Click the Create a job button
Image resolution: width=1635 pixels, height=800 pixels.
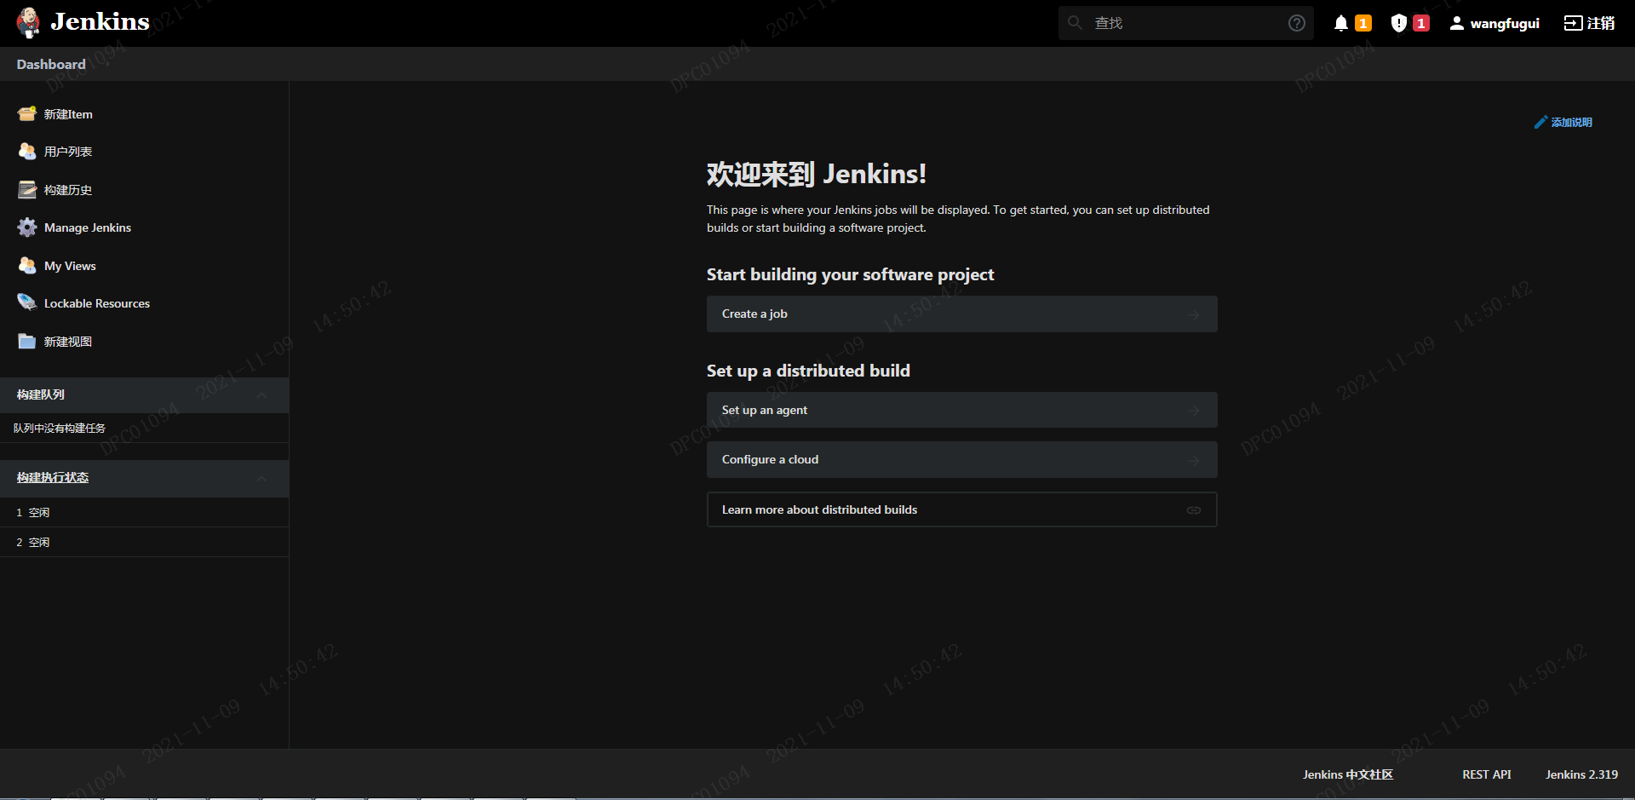click(x=961, y=314)
